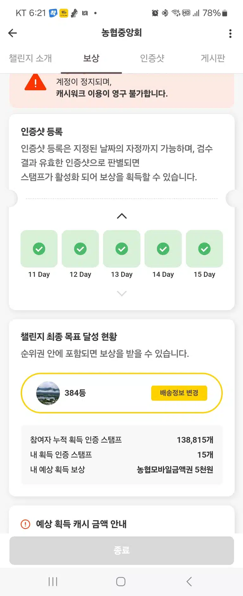
Task: Select the 15 Day checked stamp
Action: (x=204, y=249)
